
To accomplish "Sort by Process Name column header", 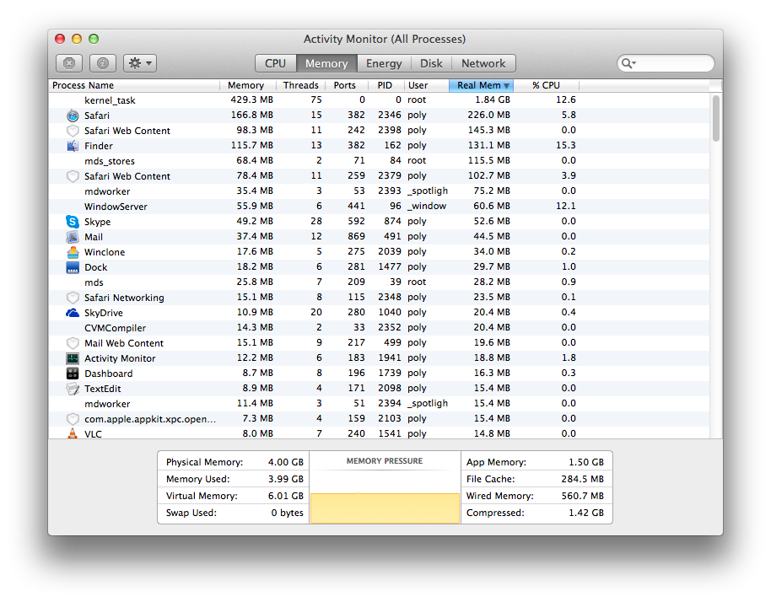I will pyautogui.click(x=134, y=85).
